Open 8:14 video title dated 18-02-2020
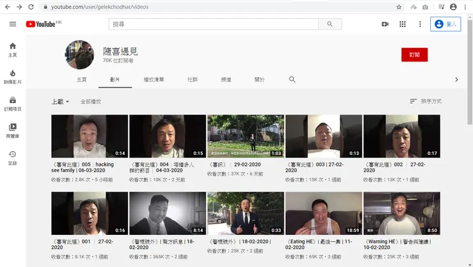473x267 pixels. coord(162,245)
